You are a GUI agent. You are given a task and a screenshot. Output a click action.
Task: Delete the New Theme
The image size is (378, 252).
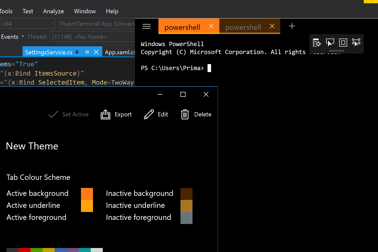pos(196,114)
